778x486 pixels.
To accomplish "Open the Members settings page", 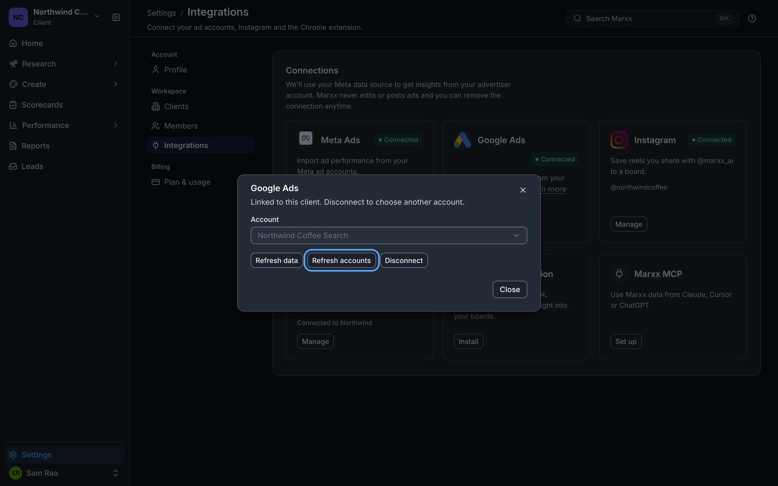I will tap(201, 126).
